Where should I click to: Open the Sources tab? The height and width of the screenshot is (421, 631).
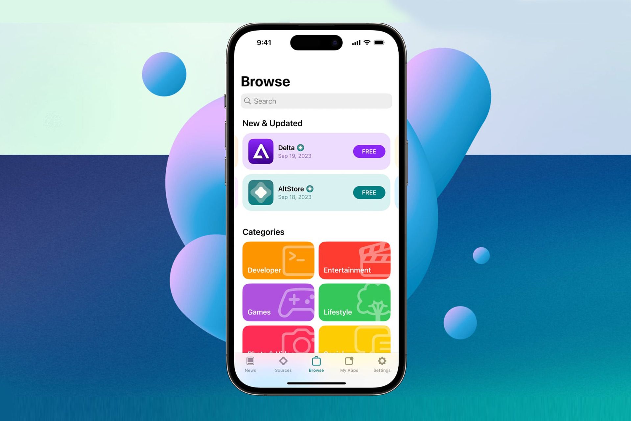point(283,362)
